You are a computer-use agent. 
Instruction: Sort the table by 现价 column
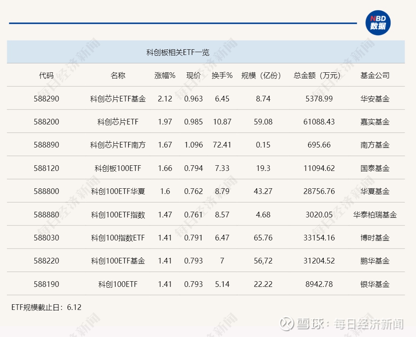pos(193,76)
